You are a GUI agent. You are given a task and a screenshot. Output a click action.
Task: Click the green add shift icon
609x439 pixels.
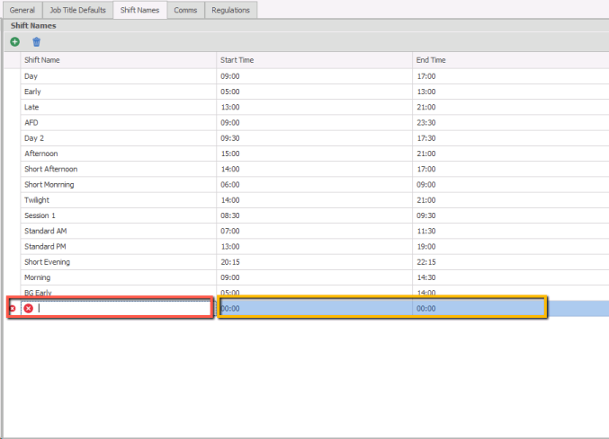point(14,42)
